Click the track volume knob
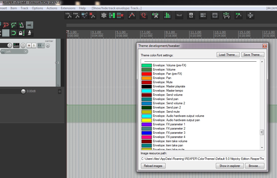This screenshot has height=178, width=277. coord(9,45)
